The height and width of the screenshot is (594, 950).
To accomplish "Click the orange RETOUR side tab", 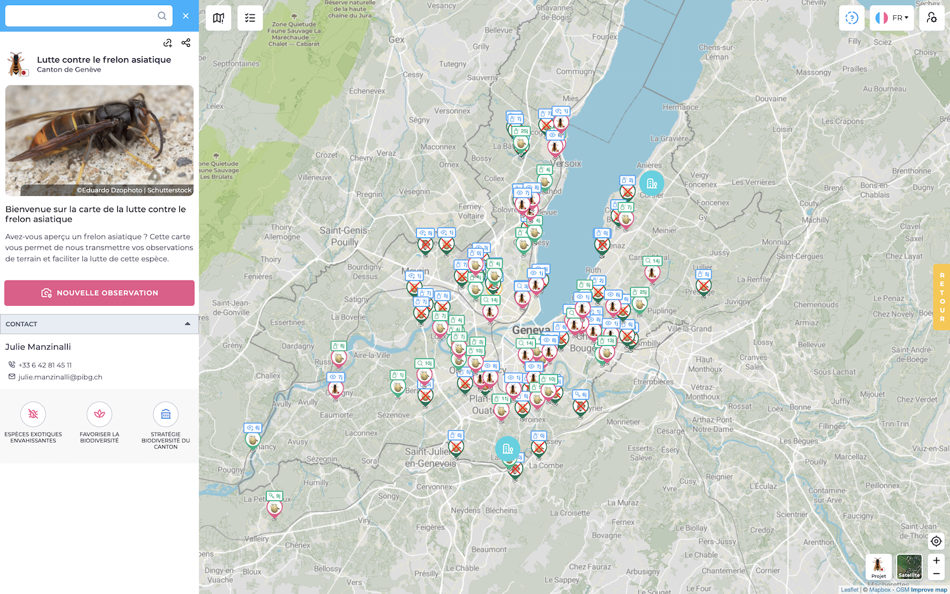I will tap(942, 297).
